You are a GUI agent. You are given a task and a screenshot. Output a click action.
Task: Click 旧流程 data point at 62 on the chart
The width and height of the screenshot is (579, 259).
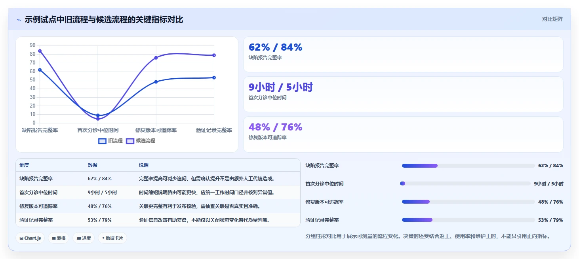(x=40, y=70)
